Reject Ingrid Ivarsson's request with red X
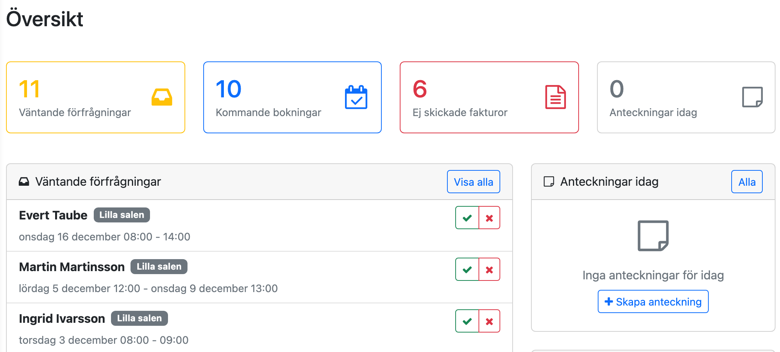 pyautogui.click(x=489, y=321)
